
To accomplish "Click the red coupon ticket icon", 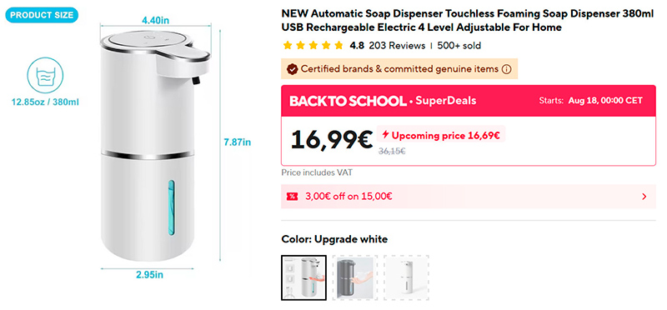I will 293,196.
